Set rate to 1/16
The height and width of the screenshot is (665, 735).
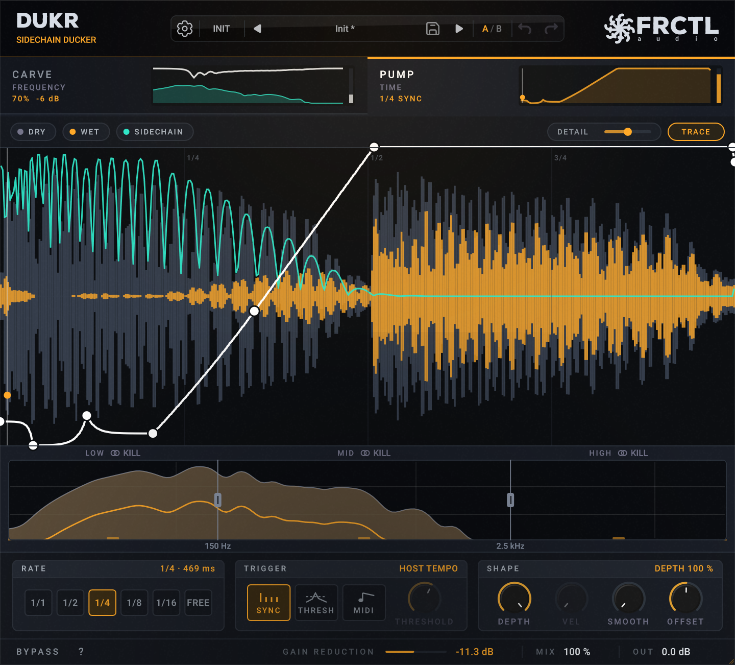point(166,603)
